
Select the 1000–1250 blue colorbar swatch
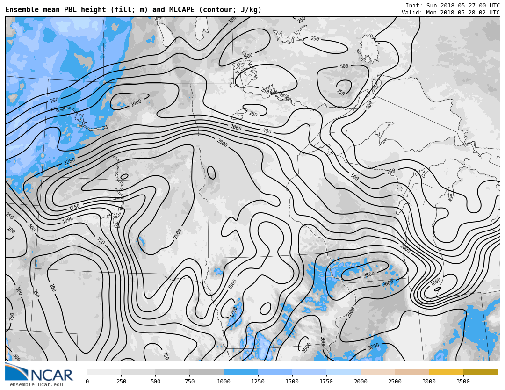(240, 372)
